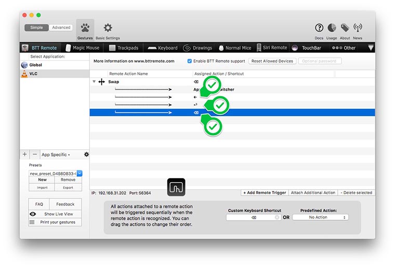Open the Feedback button
The width and height of the screenshot is (395, 267).
coord(65,204)
